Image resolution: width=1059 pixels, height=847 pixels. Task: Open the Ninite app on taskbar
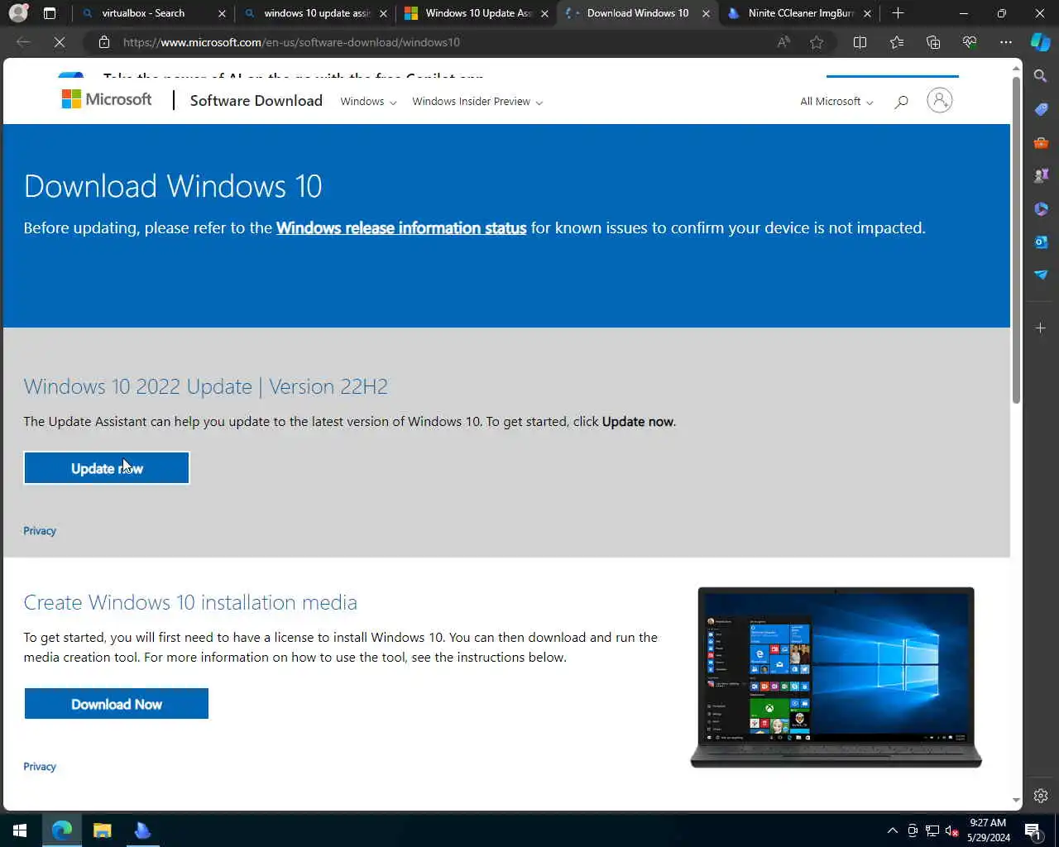coord(142,830)
